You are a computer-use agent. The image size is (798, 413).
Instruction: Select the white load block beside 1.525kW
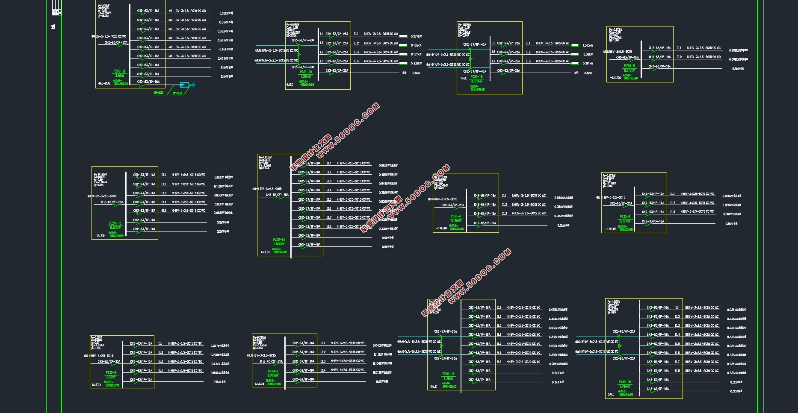coord(575,45)
